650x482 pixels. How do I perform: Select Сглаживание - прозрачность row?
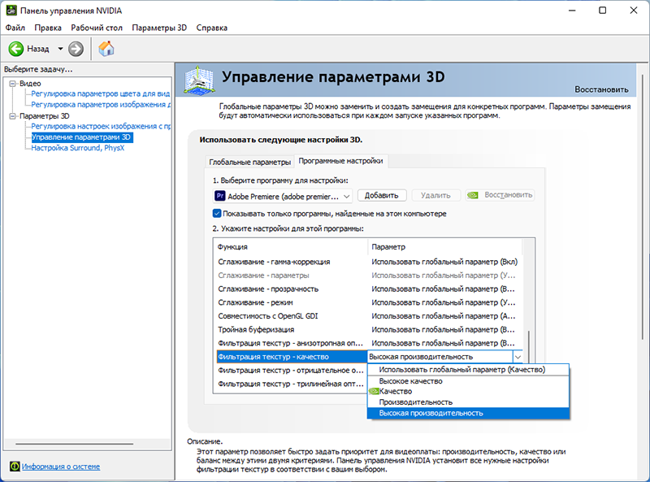pos(368,289)
